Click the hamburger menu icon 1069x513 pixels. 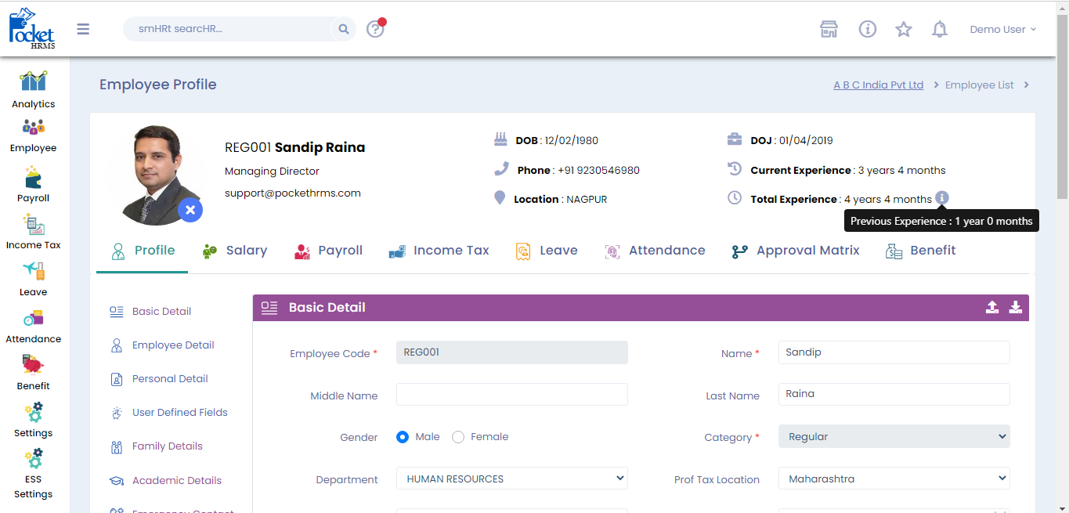(x=83, y=29)
